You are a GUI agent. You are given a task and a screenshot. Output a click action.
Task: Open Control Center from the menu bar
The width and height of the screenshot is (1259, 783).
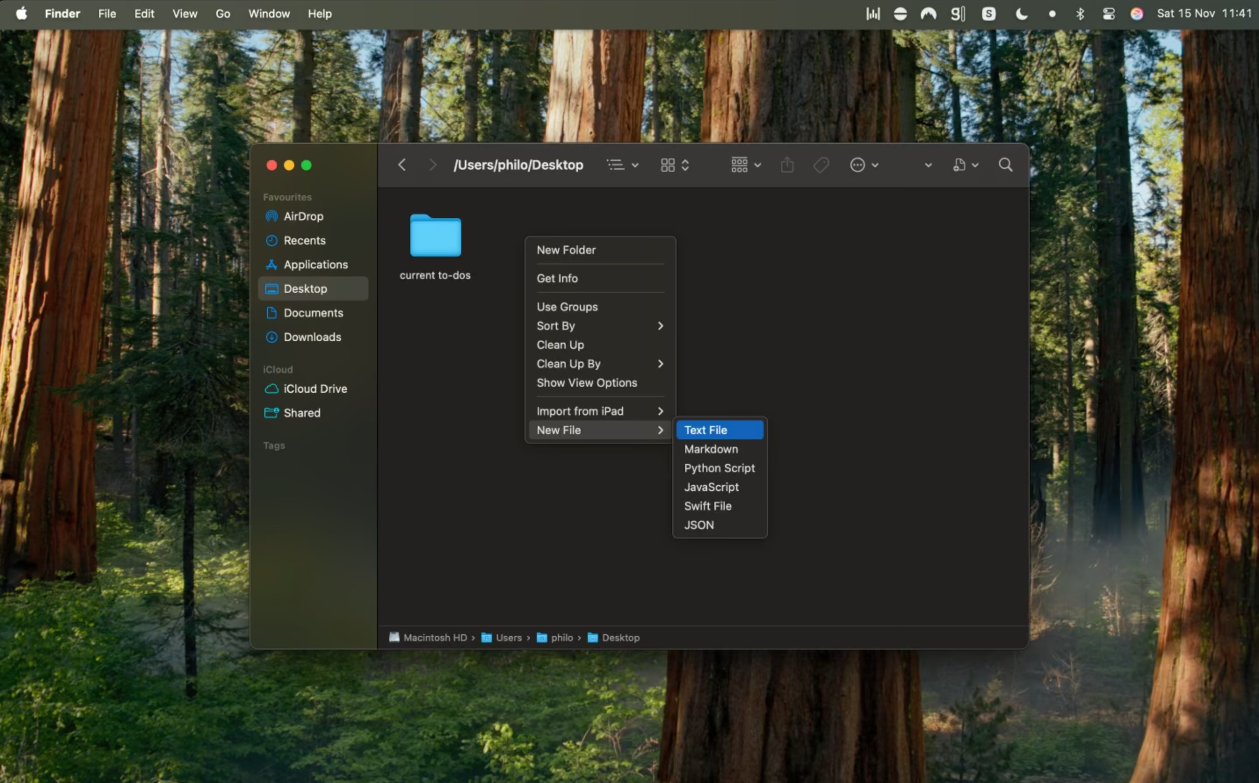pos(1109,14)
